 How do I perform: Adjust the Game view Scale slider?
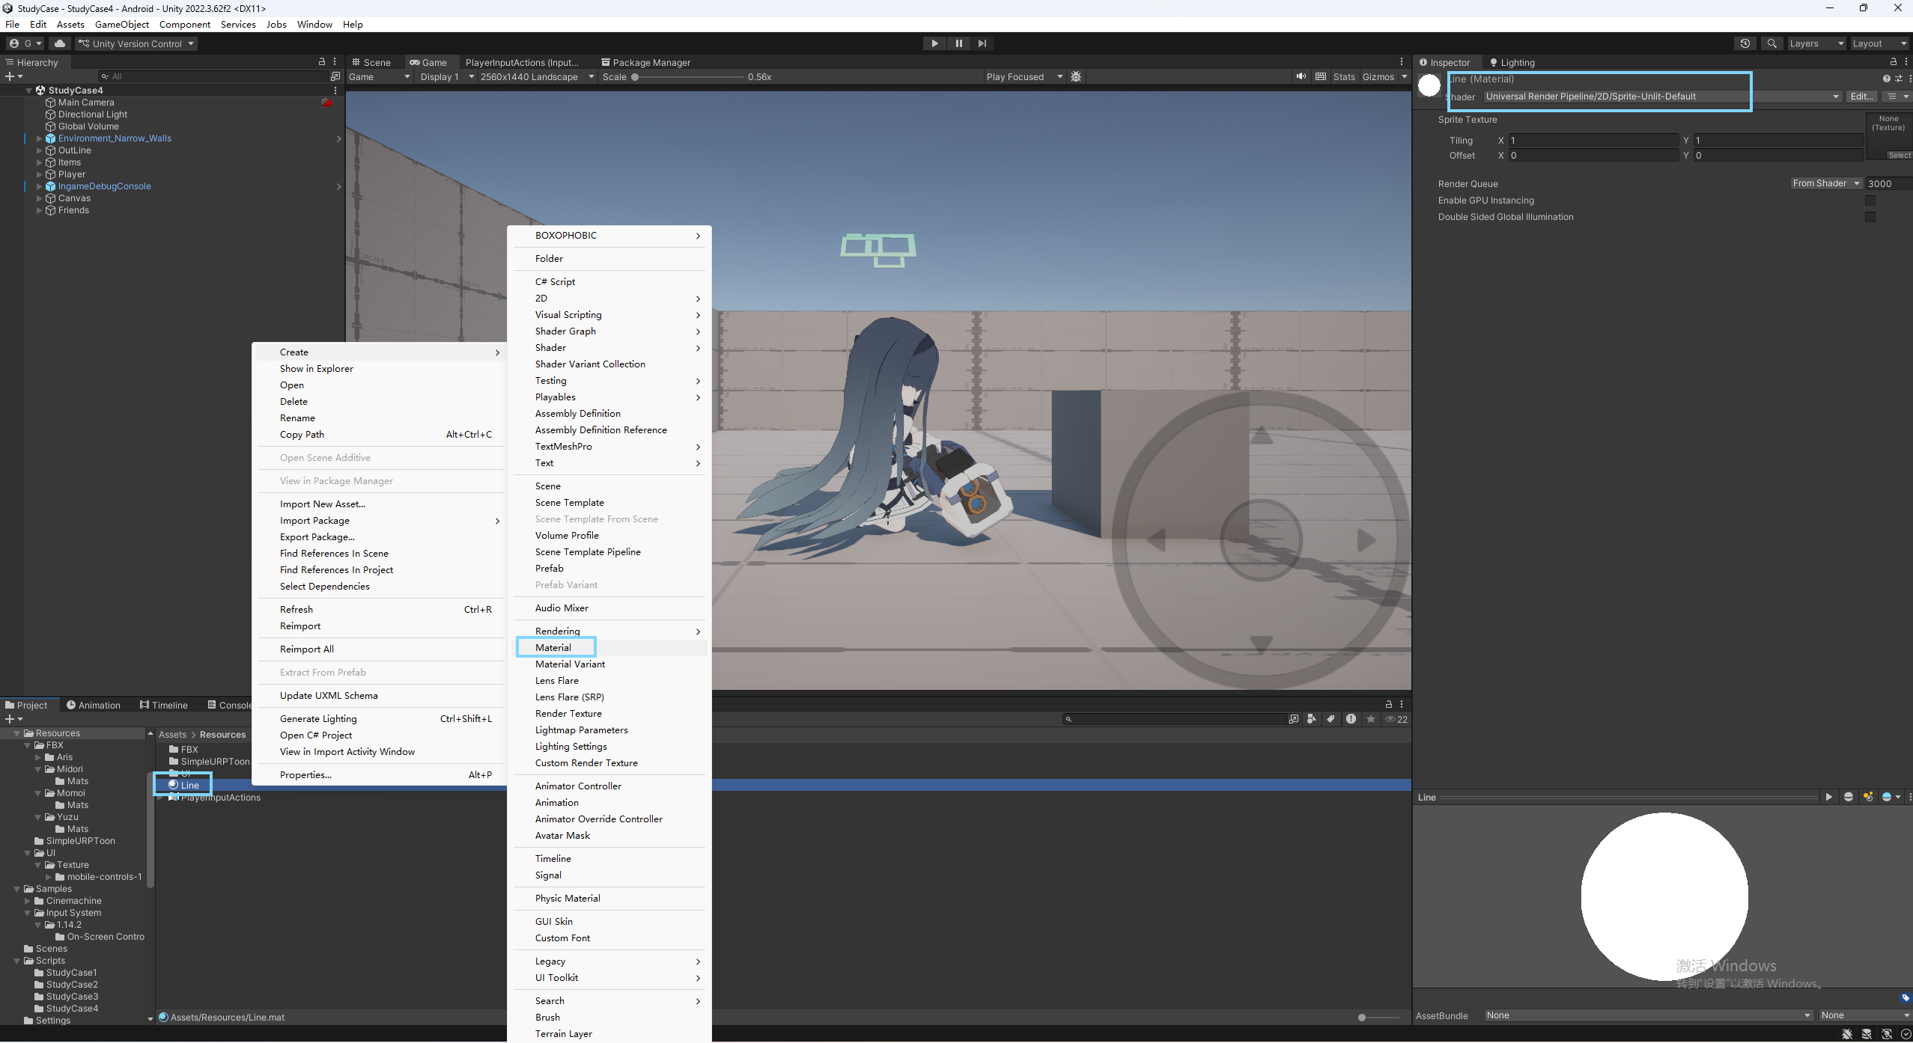(635, 76)
